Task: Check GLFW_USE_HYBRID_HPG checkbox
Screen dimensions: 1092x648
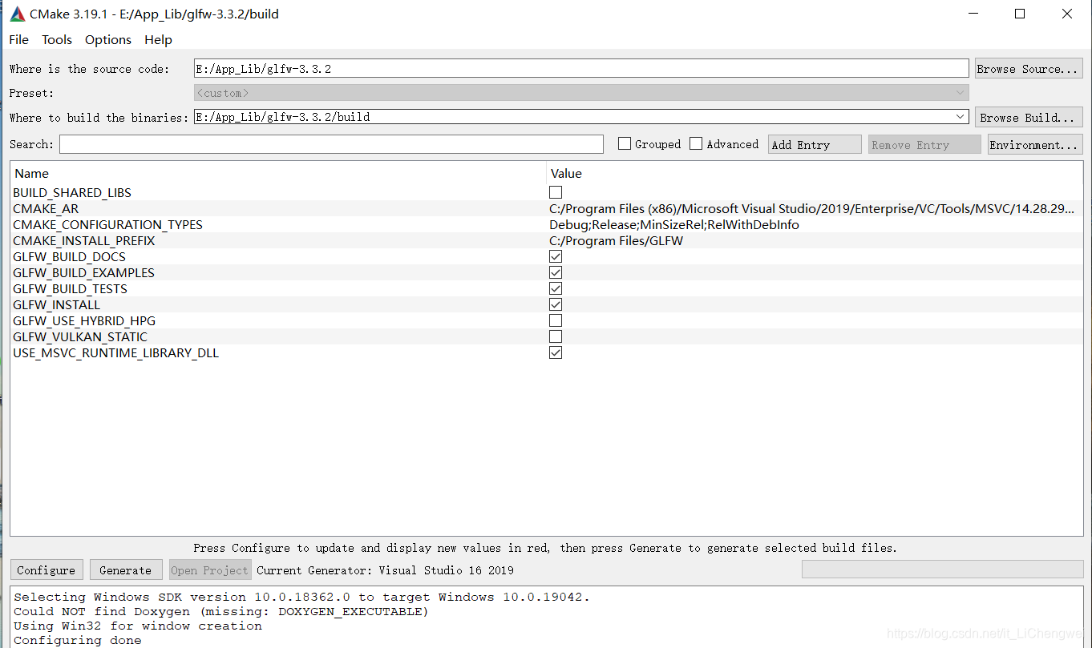Action: click(x=556, y=320)
